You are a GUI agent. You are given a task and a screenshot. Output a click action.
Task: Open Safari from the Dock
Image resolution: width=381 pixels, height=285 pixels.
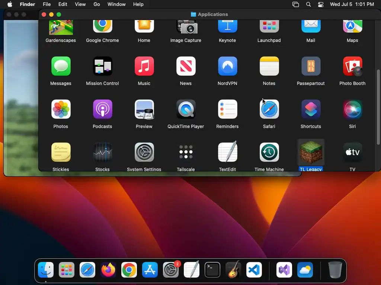[87, 270]
